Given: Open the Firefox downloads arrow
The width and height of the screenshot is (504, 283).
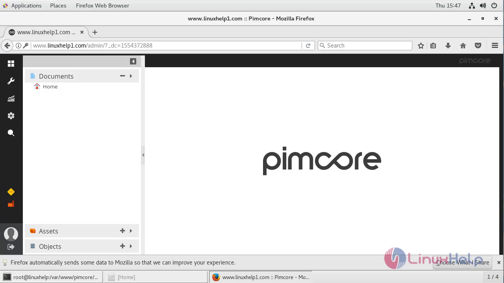Looking at the screenshot, I should pyautogui.click(x=448, y=46).
